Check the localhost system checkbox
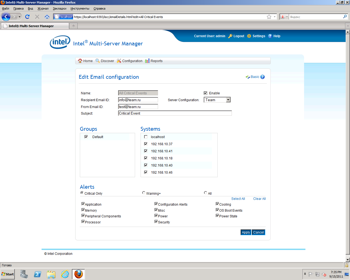Viewport: 350px width, 280px height. point(146,137)
